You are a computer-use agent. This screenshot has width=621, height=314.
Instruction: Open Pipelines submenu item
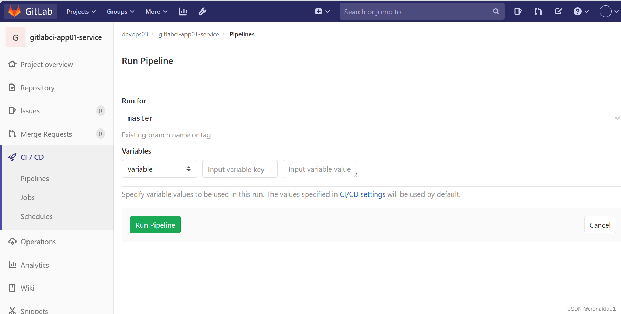point(35,179)
